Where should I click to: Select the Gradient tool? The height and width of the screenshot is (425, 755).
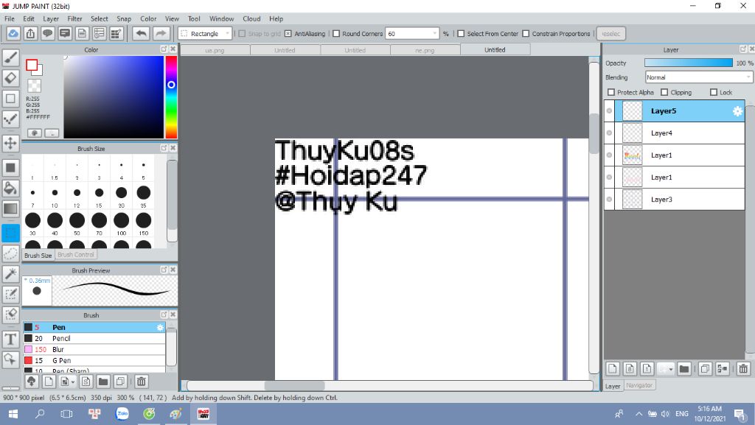[x=10, y=208]
